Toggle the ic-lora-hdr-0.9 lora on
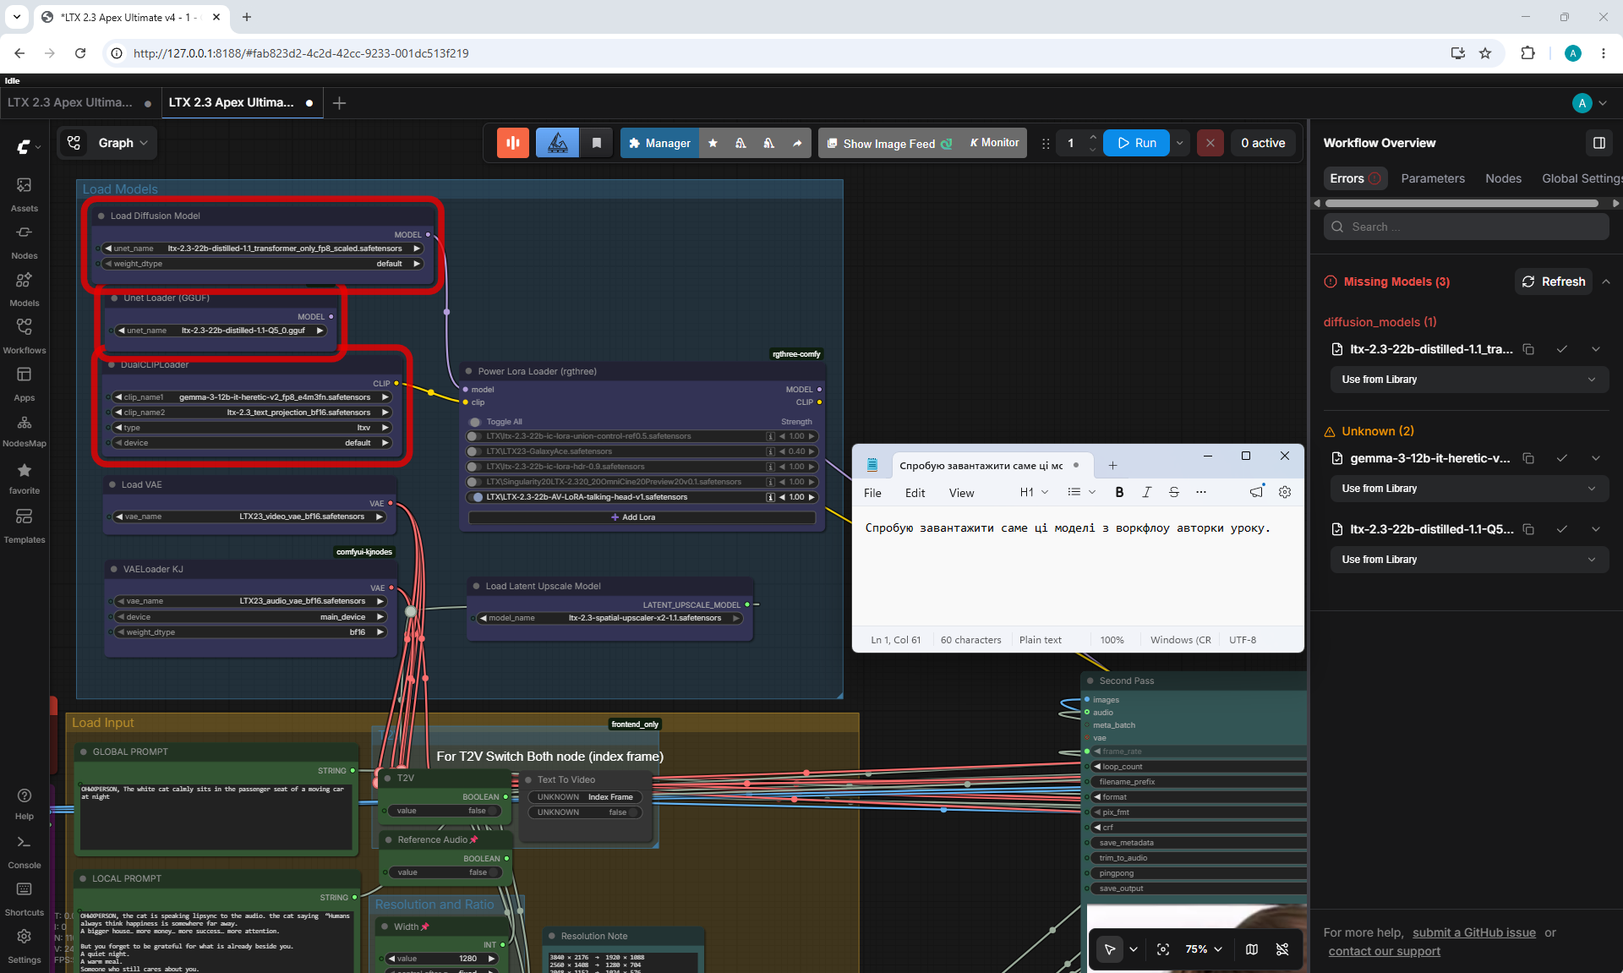 coord(475,467)
